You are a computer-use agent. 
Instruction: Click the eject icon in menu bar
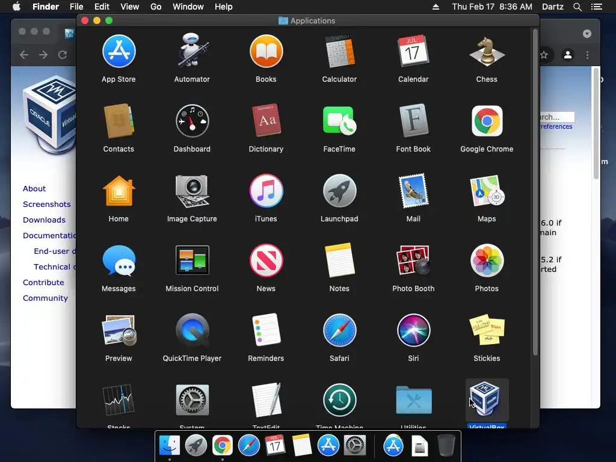coord(436,7)
